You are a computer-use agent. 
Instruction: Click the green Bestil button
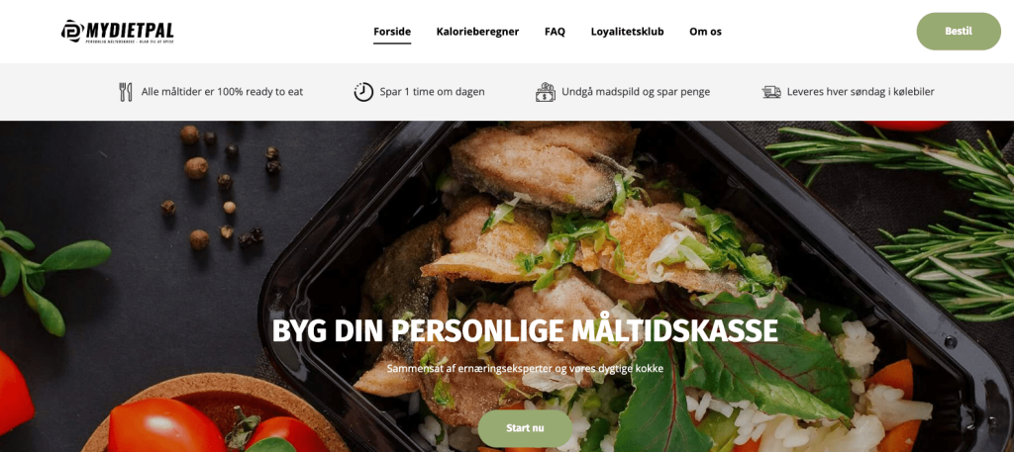tap(959, 31)
